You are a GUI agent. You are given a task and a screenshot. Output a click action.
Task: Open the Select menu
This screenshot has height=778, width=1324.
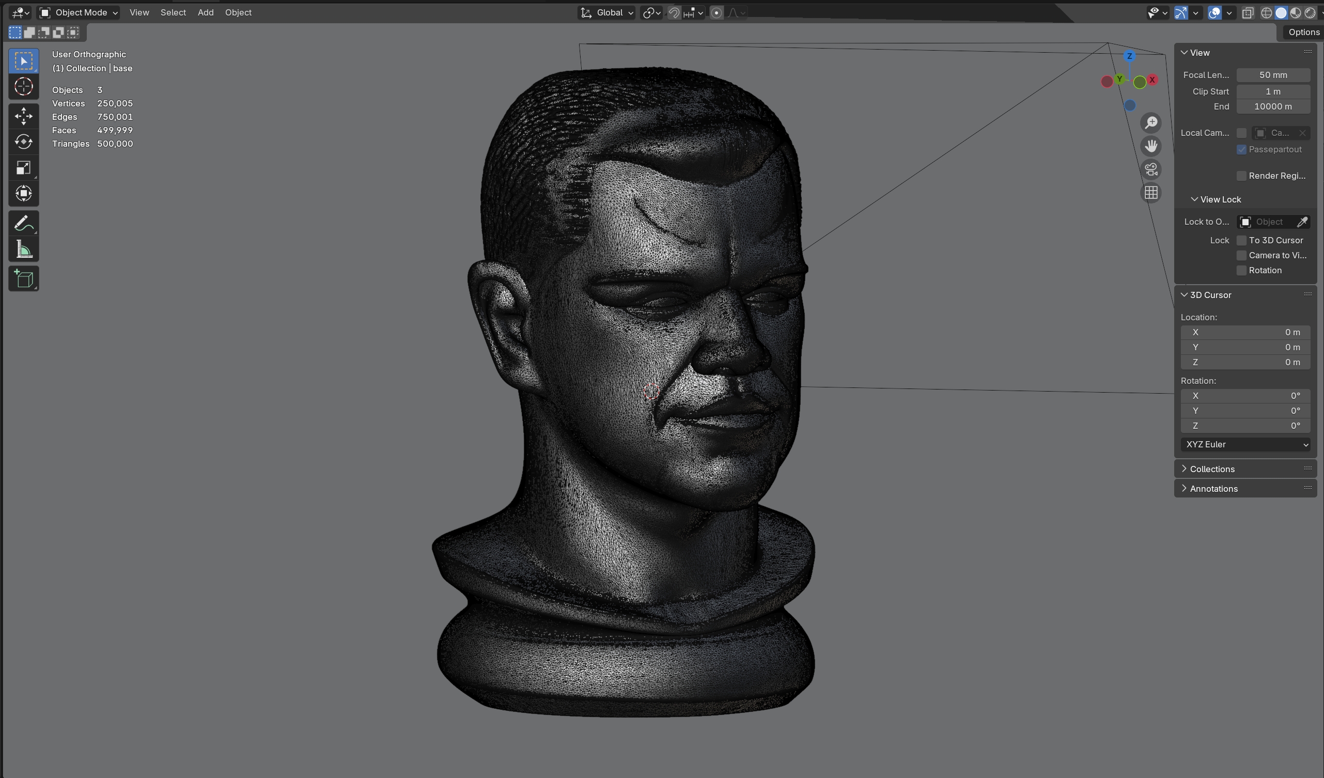(173, 12)
